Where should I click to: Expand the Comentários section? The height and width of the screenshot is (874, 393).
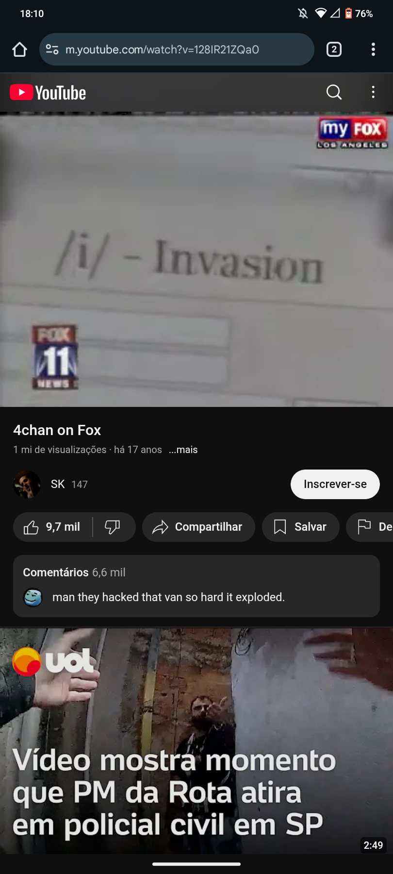[196, 586]
